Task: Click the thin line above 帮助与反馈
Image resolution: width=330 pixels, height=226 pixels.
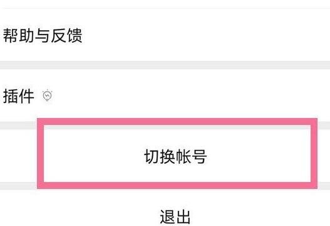Action: tap(165, 8)
